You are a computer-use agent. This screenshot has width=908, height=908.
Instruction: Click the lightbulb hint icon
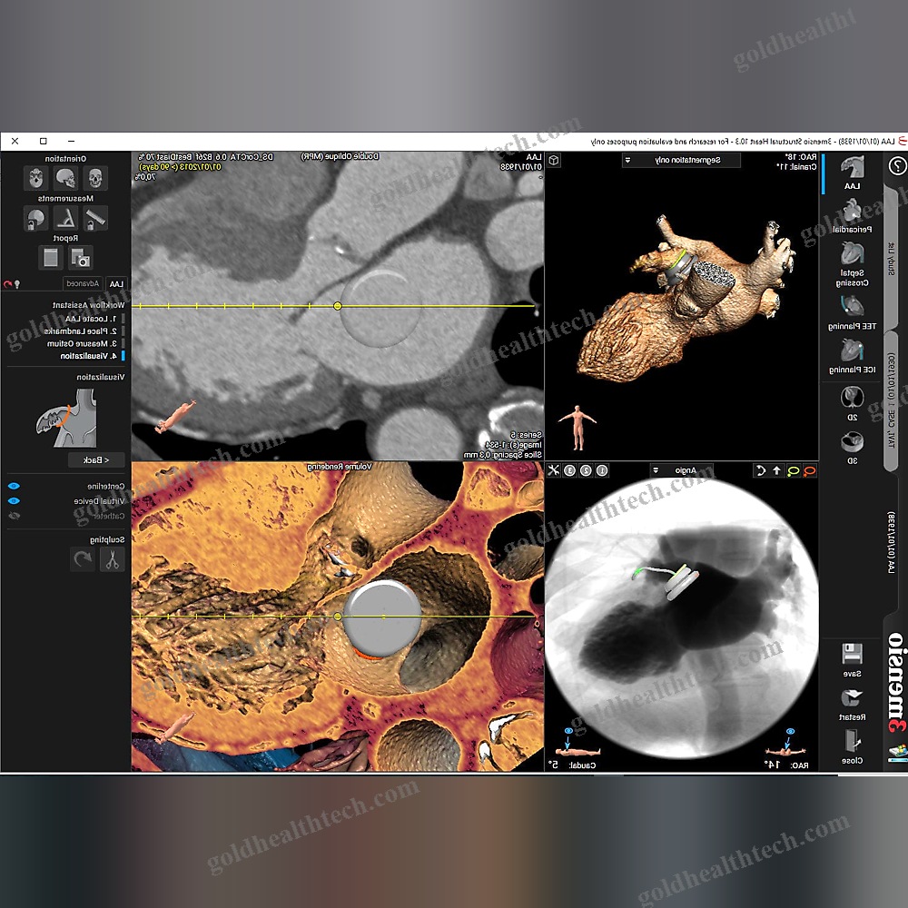(17, 283)
